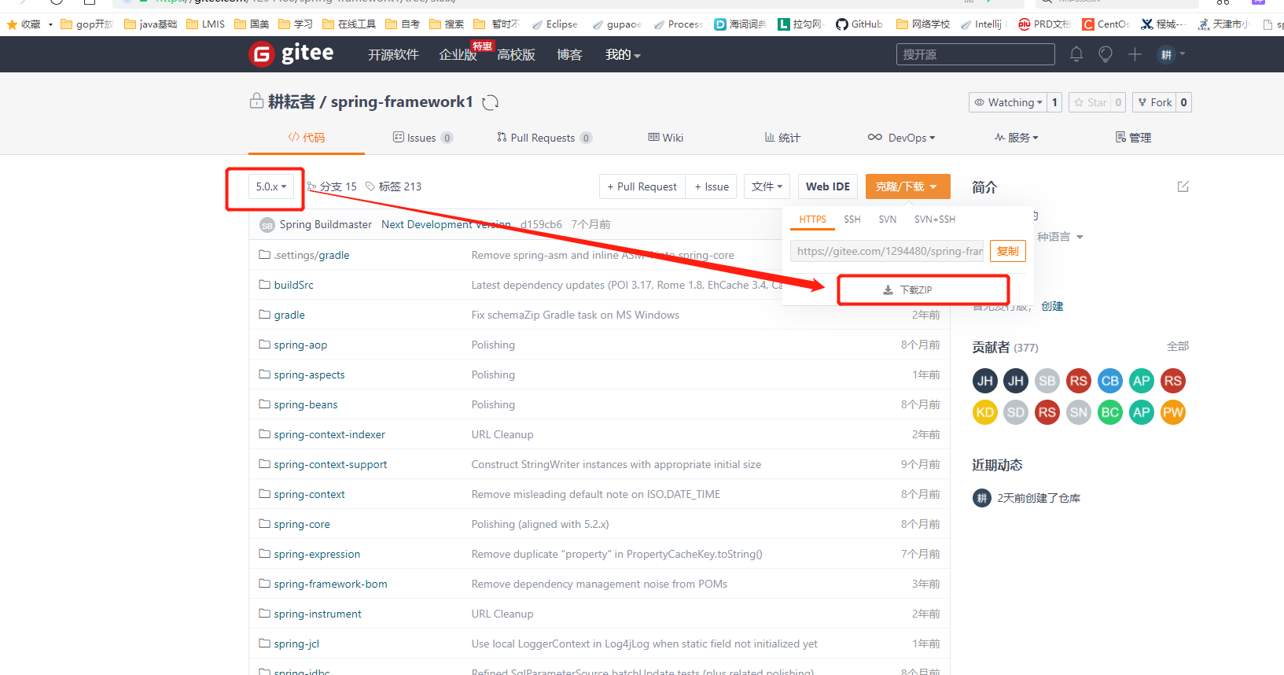Screen dimensions: 1284x675
Task: Switch to the Pull Requests tab
Action: click(x=544, y=138)
